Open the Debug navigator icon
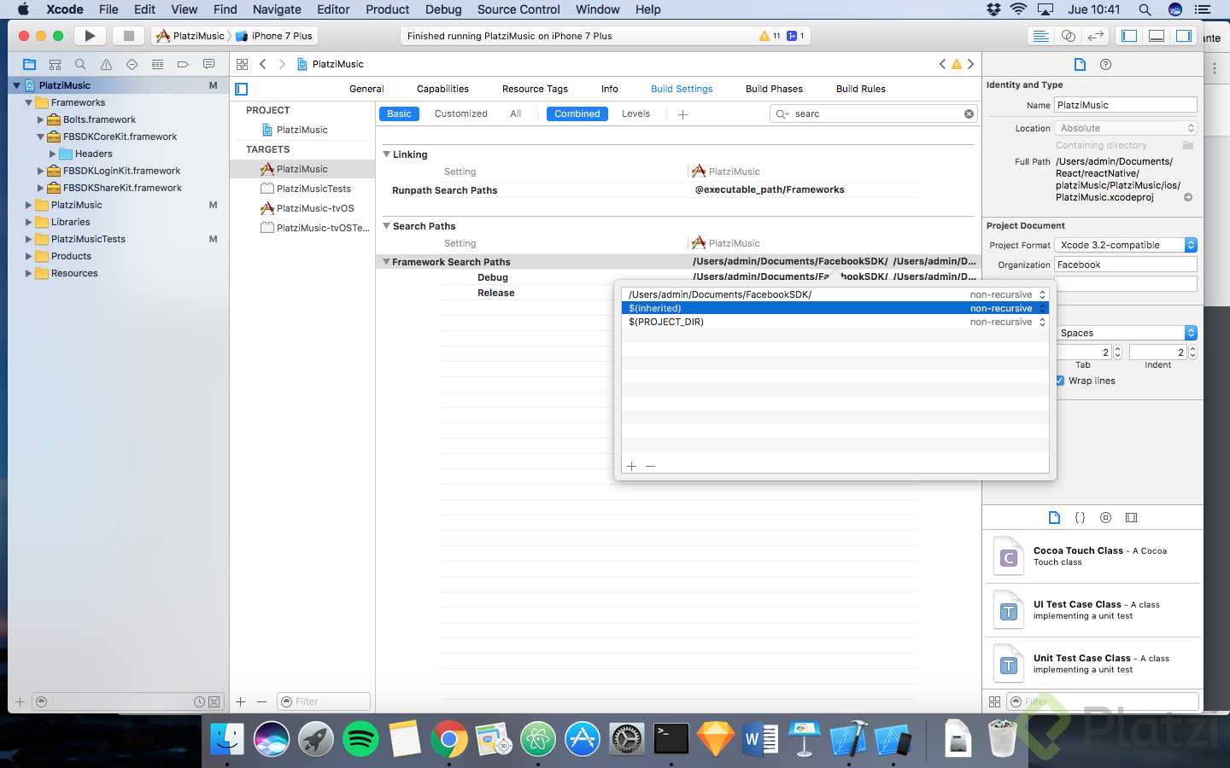This screenshot has height=768, width=1230. click(157, 64)
